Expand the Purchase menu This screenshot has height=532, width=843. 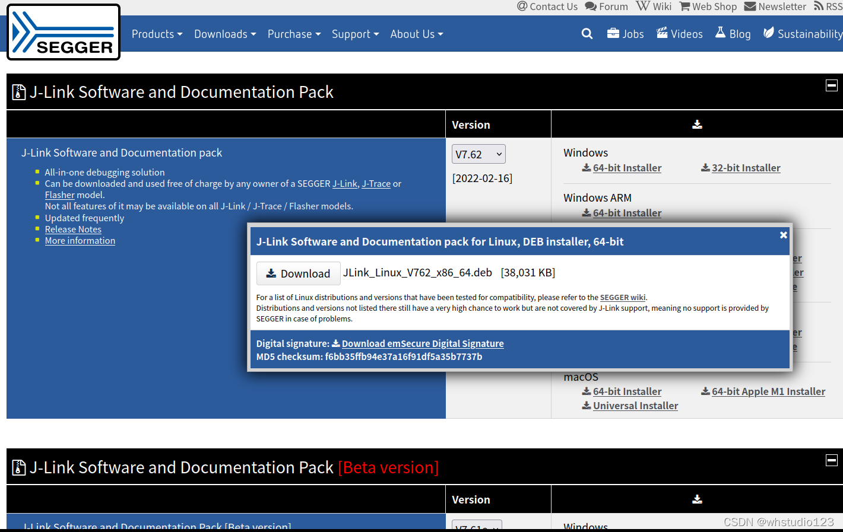point(294,34)
